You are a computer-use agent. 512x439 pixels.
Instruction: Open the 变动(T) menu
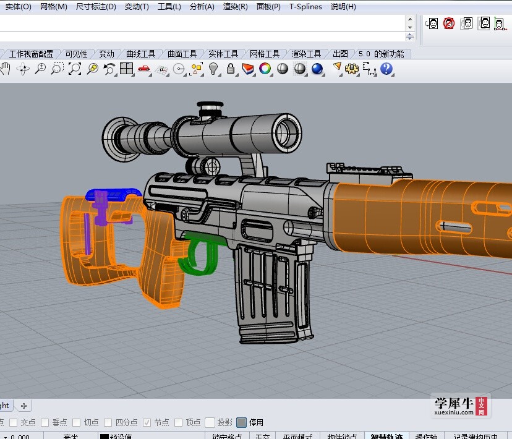[137, 7]
